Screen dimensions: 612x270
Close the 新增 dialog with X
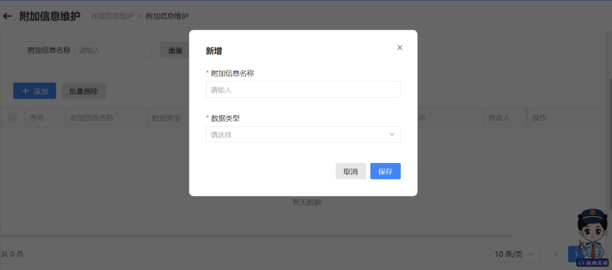coord(399,48)
